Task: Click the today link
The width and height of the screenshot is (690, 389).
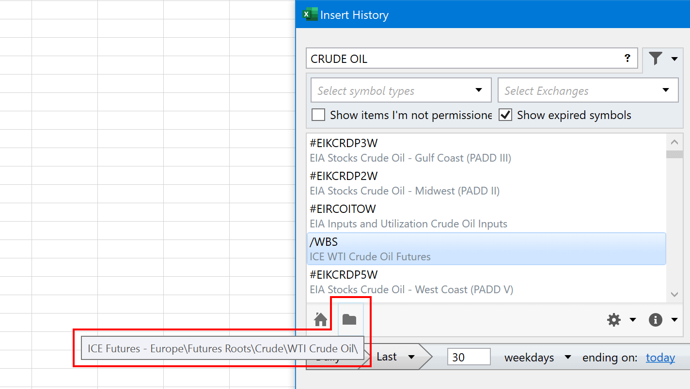Action: coord(660,358)
